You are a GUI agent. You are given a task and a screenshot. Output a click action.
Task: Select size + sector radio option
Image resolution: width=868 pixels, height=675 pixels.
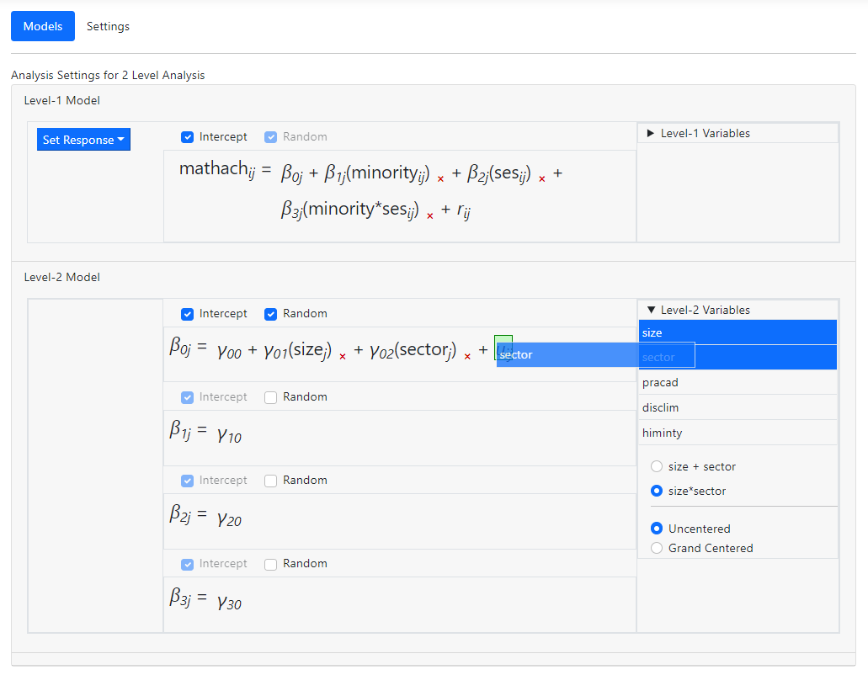(x=658, y=466)
